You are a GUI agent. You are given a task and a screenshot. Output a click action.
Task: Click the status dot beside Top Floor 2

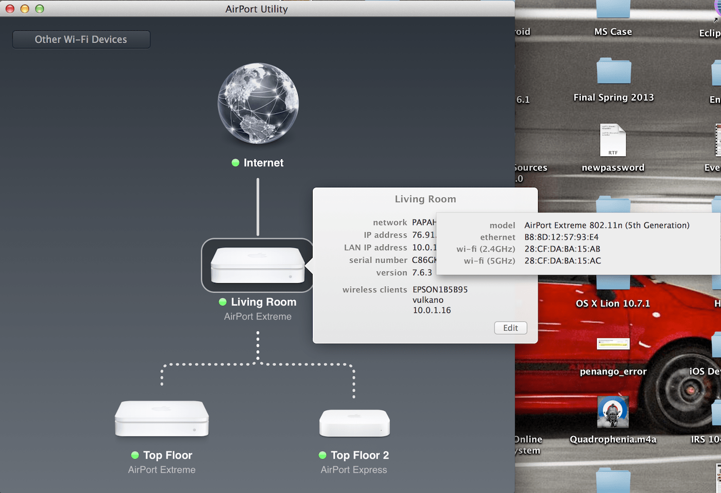(x=323, y=455)
